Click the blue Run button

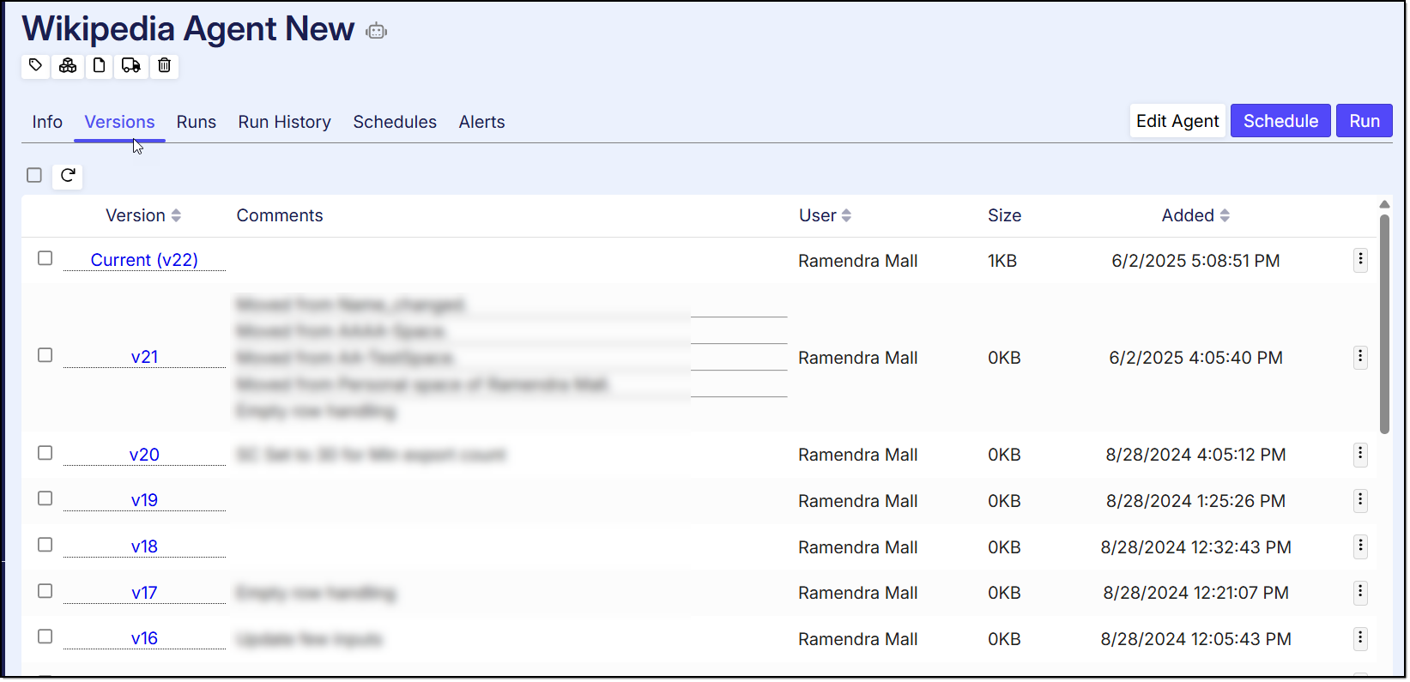pos(1364,121)
